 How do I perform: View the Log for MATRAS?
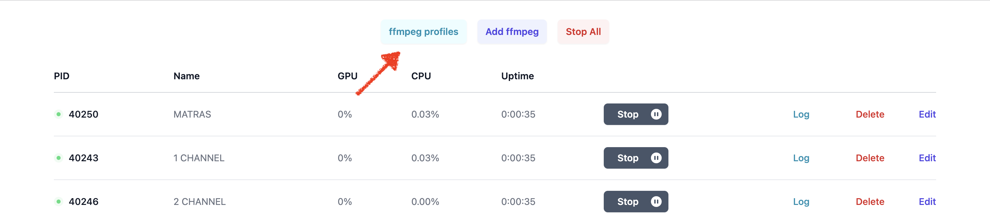click(801, 114)
